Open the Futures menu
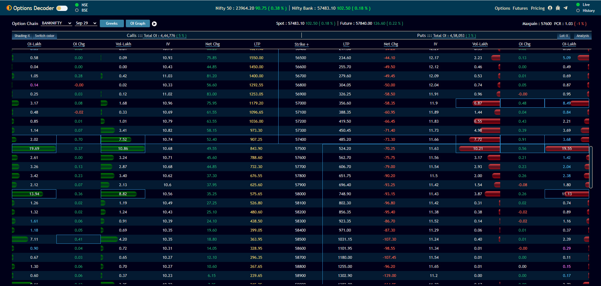Image resolution: width=601 pixels, height=286 pixels. (x=520, y=8)
